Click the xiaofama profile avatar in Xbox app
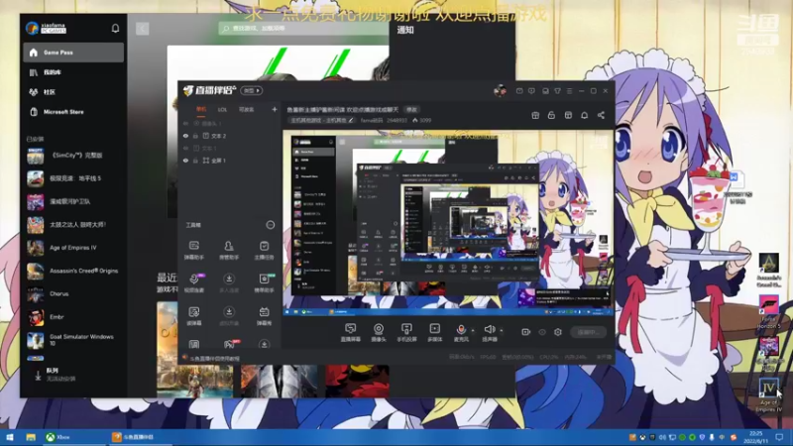 (x=32, y=28)
